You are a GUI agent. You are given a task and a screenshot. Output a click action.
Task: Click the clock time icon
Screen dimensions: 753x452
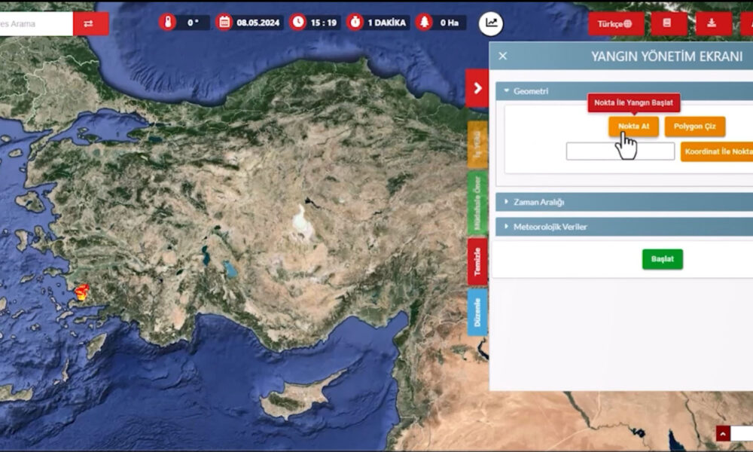(298, 22)
